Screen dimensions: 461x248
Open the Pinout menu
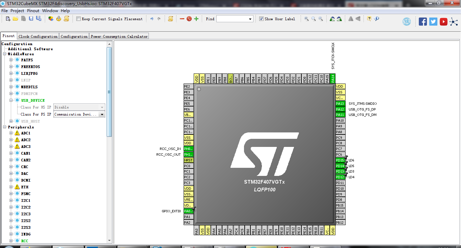coord(33,10)
